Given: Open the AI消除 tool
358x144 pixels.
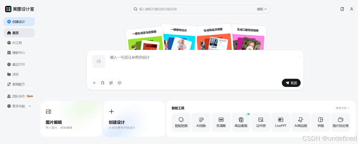Looking at the screenshot, I should (x=201, y=122).
